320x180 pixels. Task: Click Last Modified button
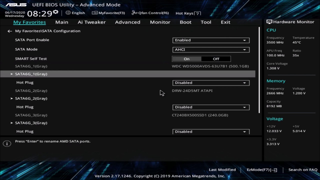click(222, 170)
